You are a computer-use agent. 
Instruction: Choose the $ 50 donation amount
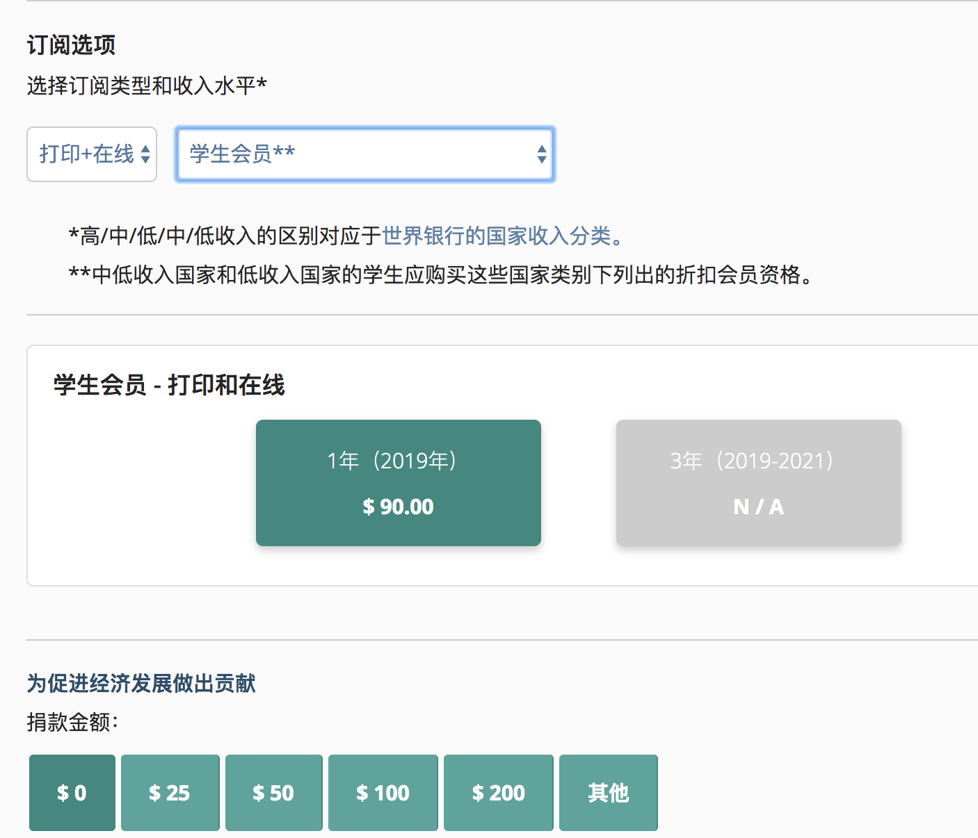273,793
